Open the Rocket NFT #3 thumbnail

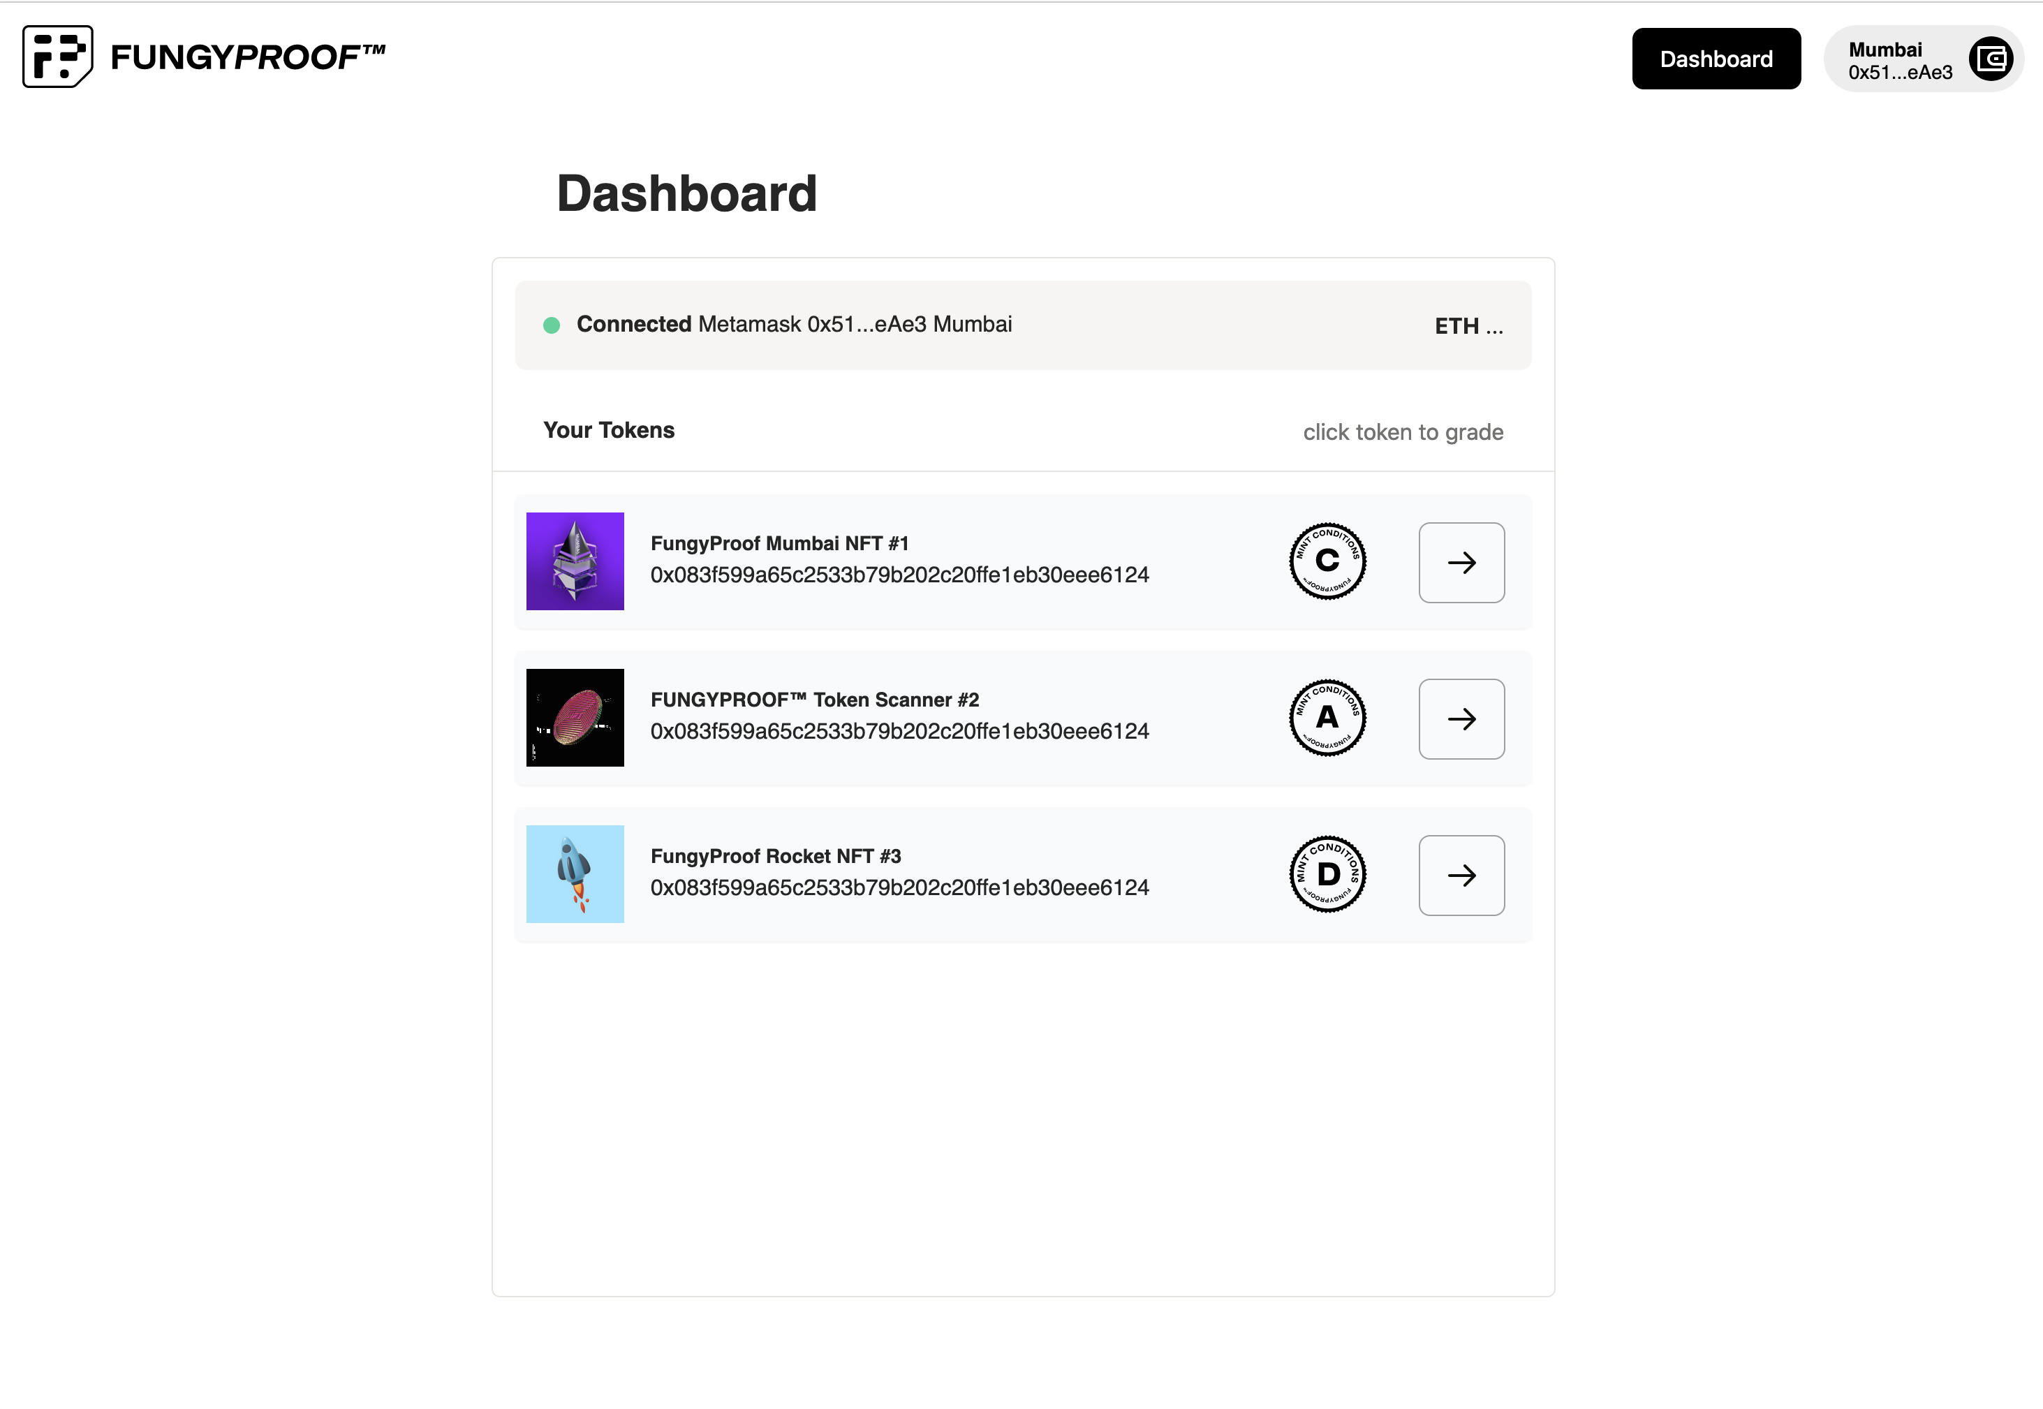[575, 874]
